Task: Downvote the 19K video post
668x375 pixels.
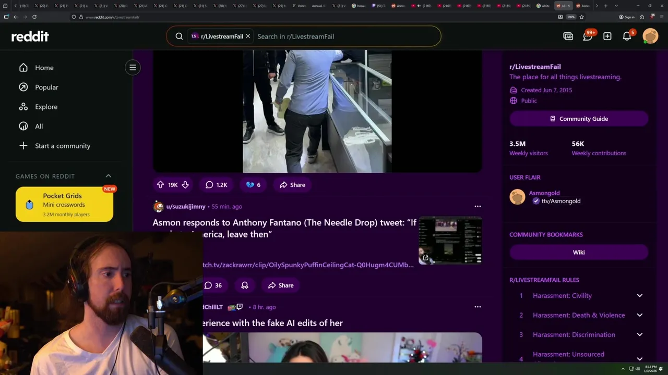Action: coord(185,185)
